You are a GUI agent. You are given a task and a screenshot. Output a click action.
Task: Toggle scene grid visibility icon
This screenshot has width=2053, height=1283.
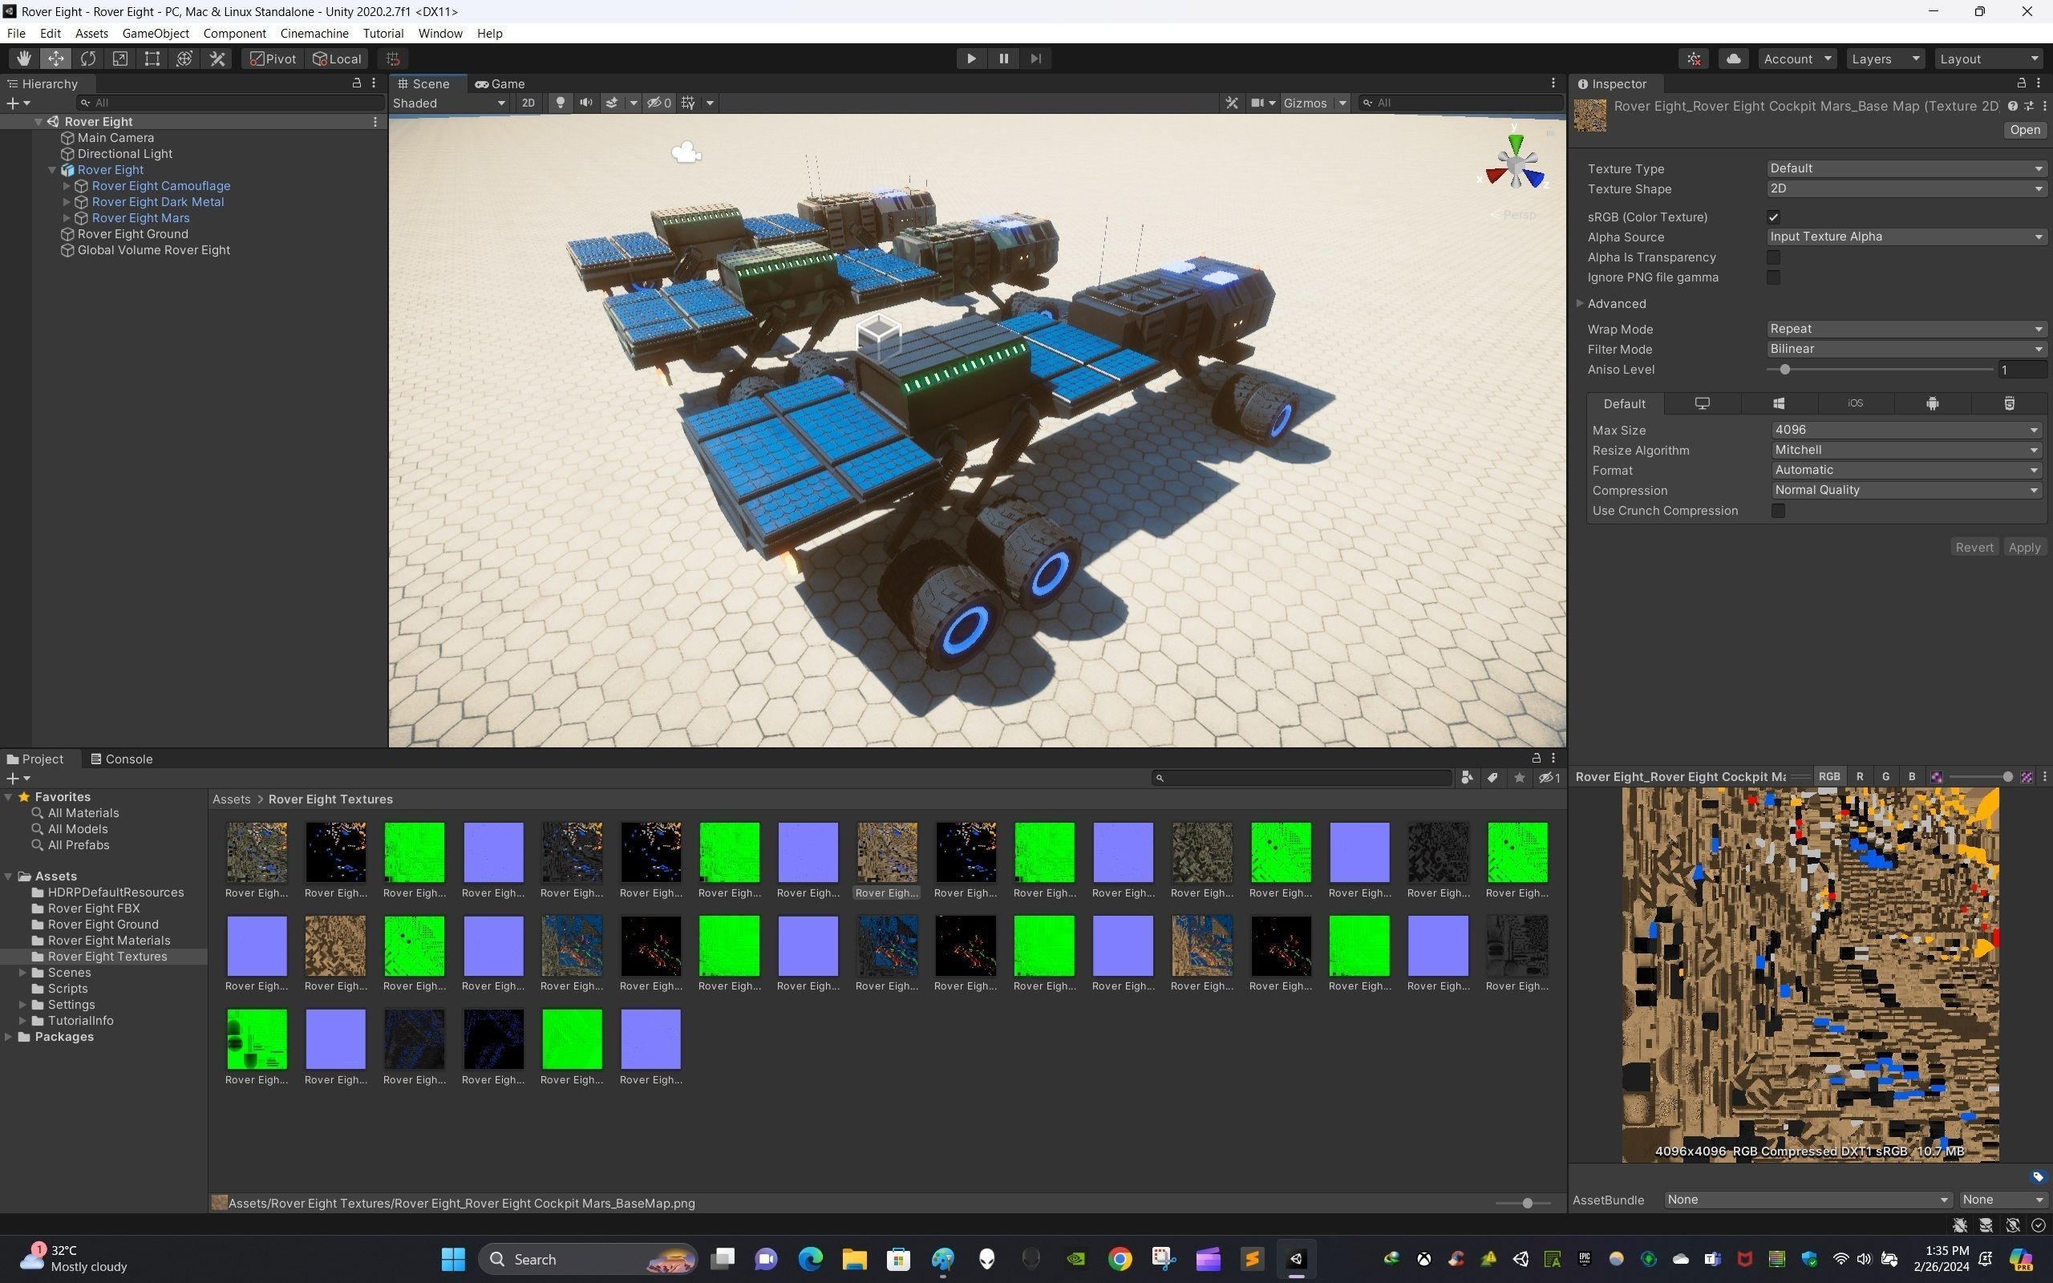click(688, 103)
